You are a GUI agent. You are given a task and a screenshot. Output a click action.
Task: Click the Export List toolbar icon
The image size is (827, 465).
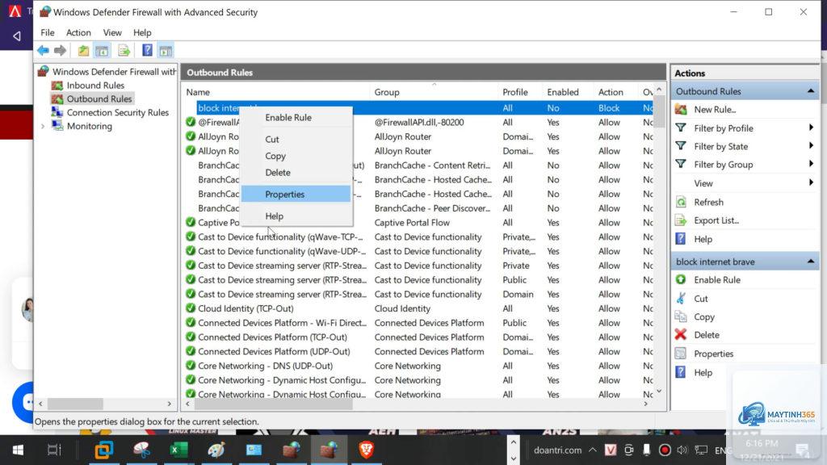coord(124,51)
